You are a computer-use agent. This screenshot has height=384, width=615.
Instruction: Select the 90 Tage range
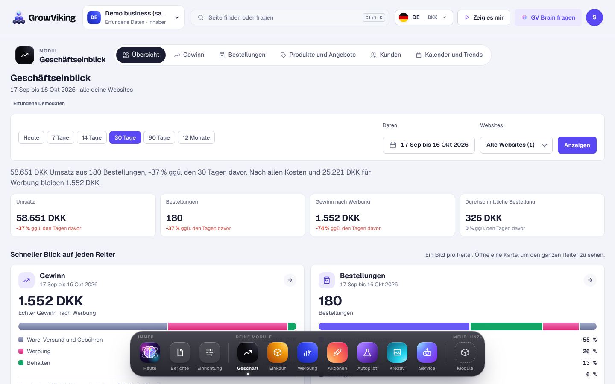159,137
